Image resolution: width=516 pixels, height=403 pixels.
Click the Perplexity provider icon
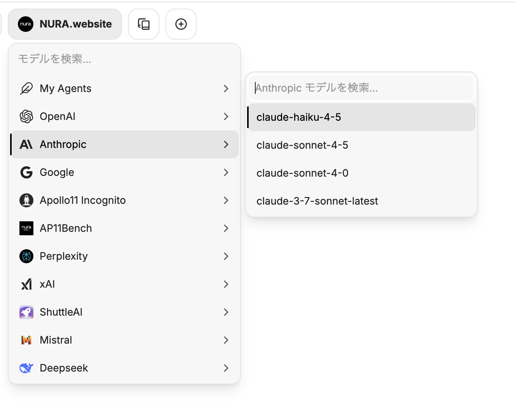[x=26, y=256]
